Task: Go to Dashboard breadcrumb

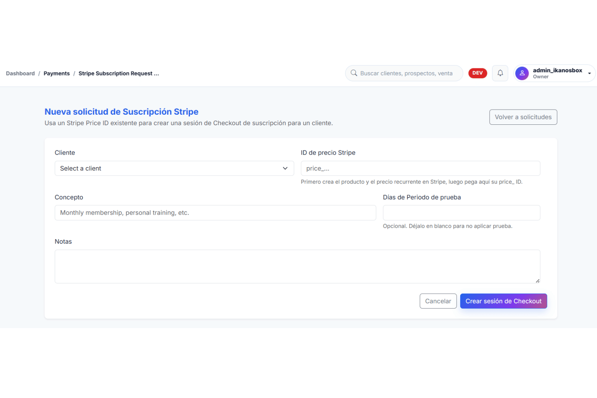Action: tap(20, 73)
